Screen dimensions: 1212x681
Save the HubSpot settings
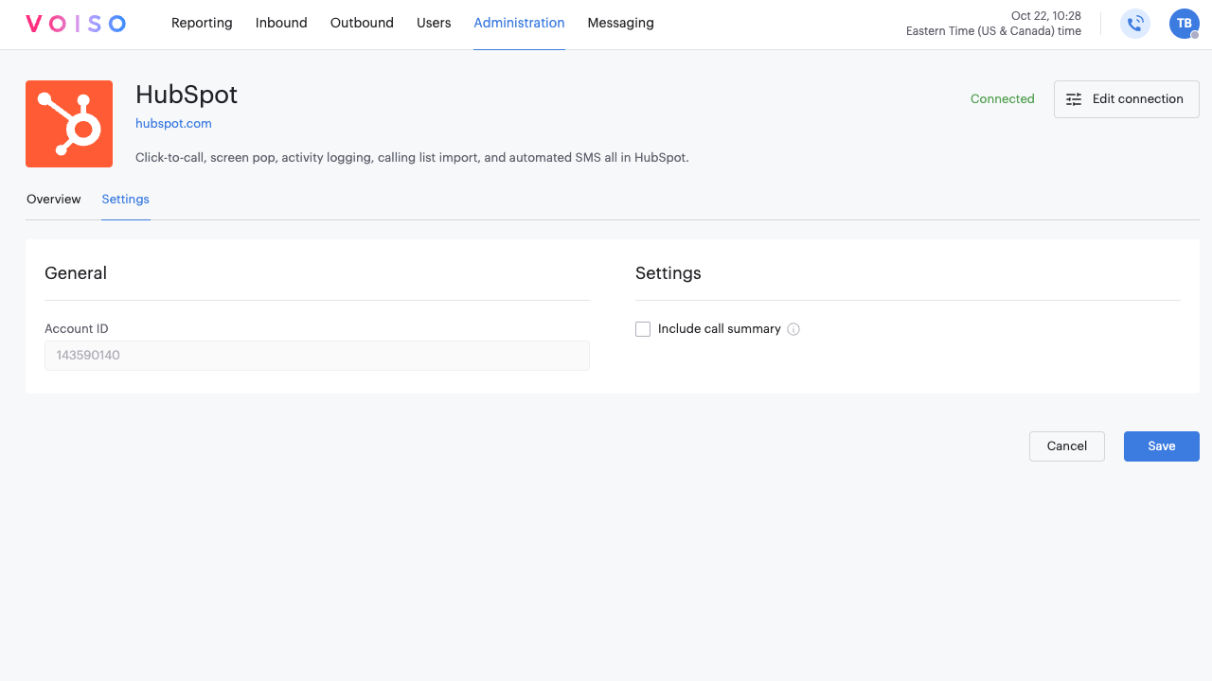pos(1162,446)
